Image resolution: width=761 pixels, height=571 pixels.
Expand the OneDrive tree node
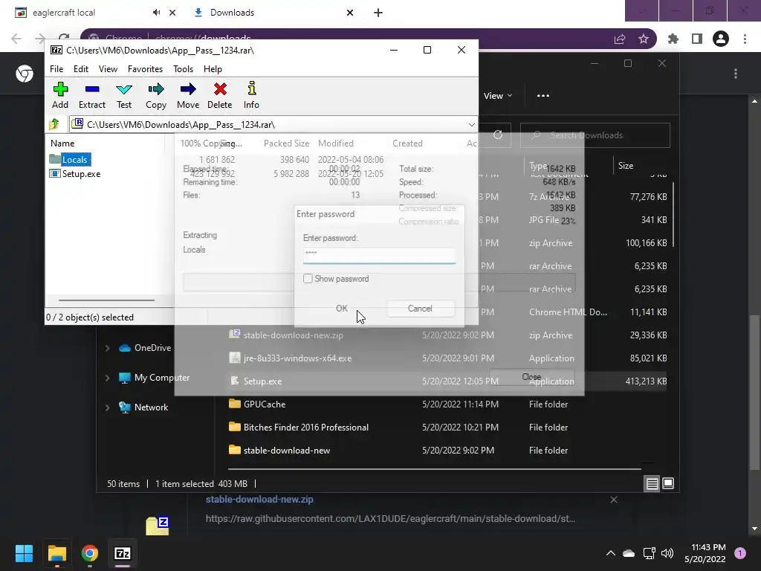click(x=107, y=348)
